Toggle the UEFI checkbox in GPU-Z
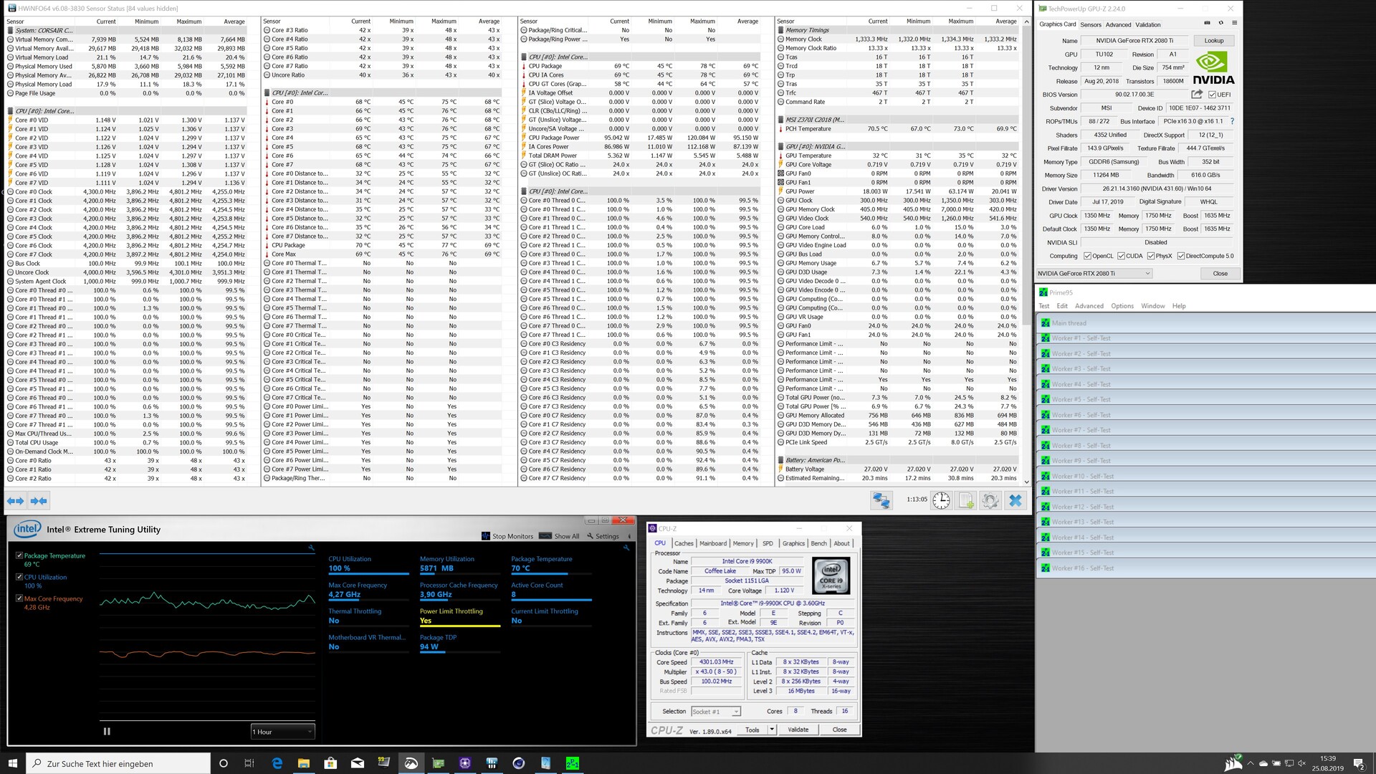 coord(1212,95)
